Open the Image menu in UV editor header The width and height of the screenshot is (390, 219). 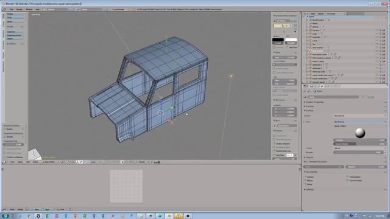20,209
